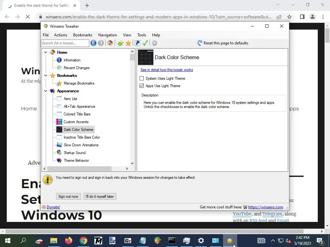Image resolution: width=330 pixels, height=247 pixels.
Task: Click tree scrollbar up arrow
Action: tap(132, 51)
